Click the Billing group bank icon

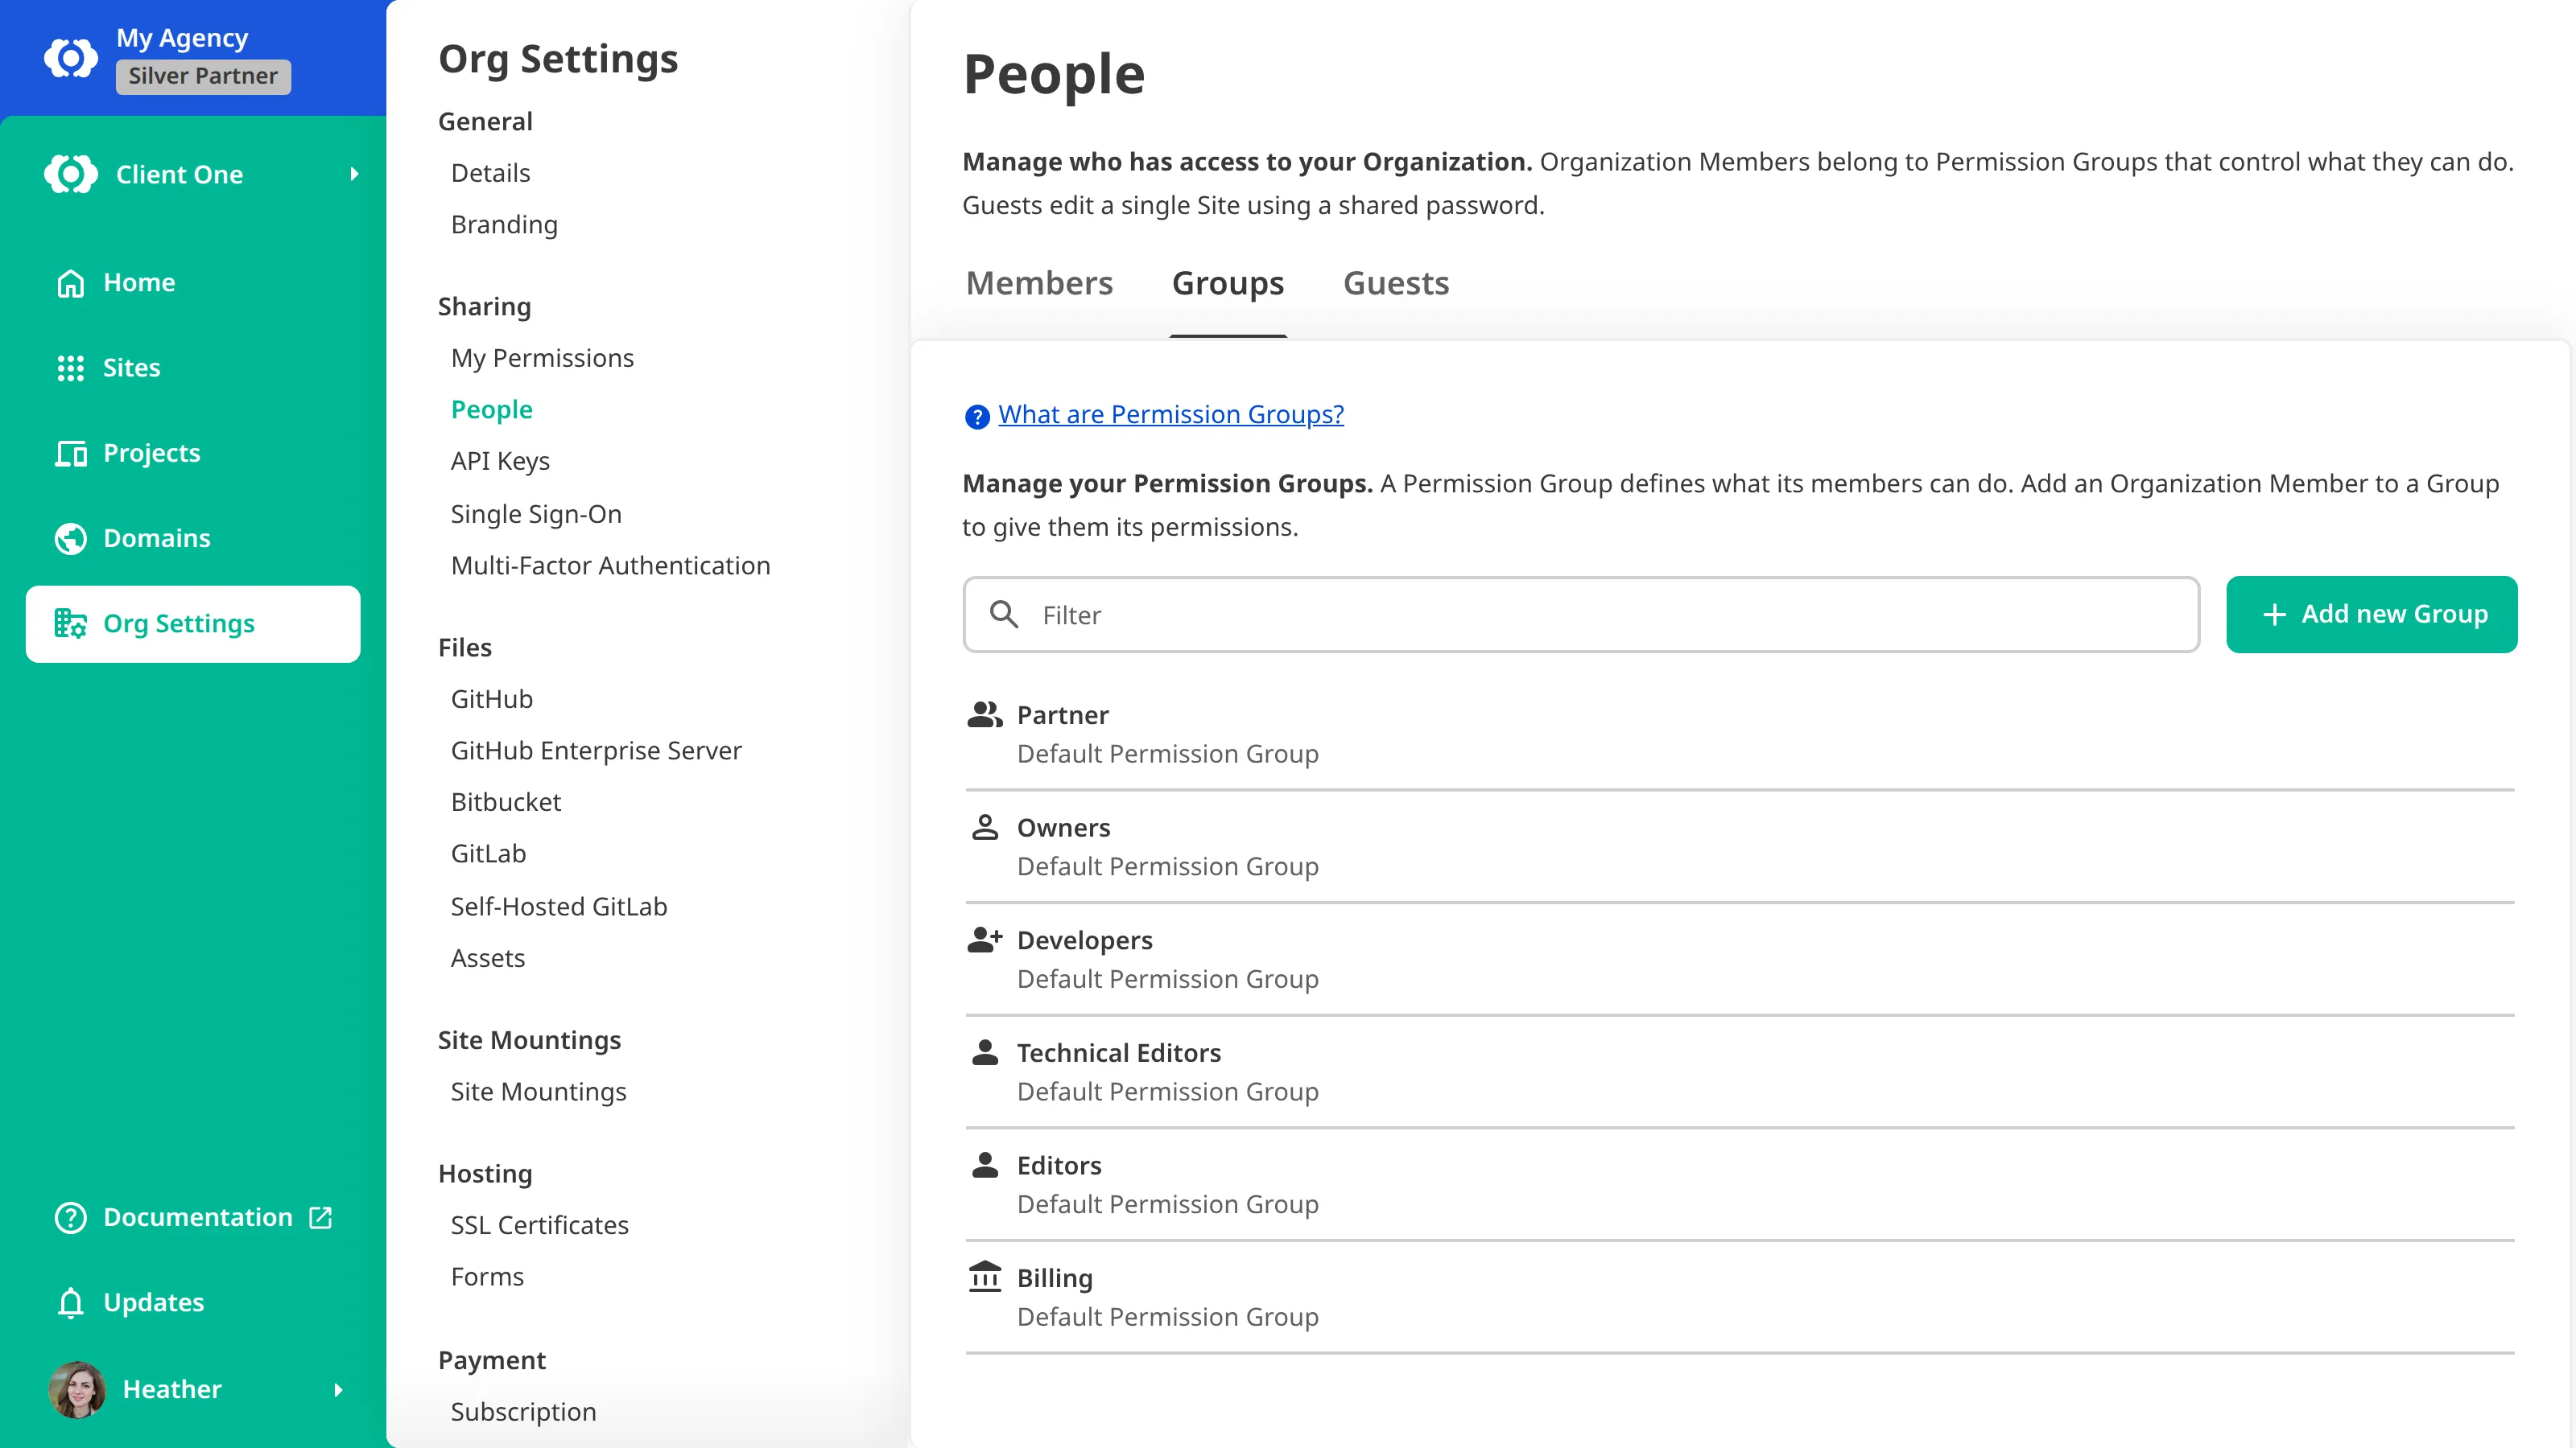(984, 1277)
